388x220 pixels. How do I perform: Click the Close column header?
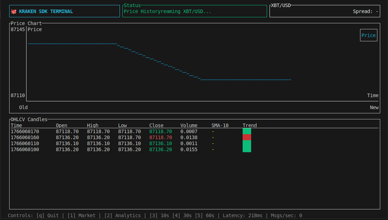click(156, 125)
